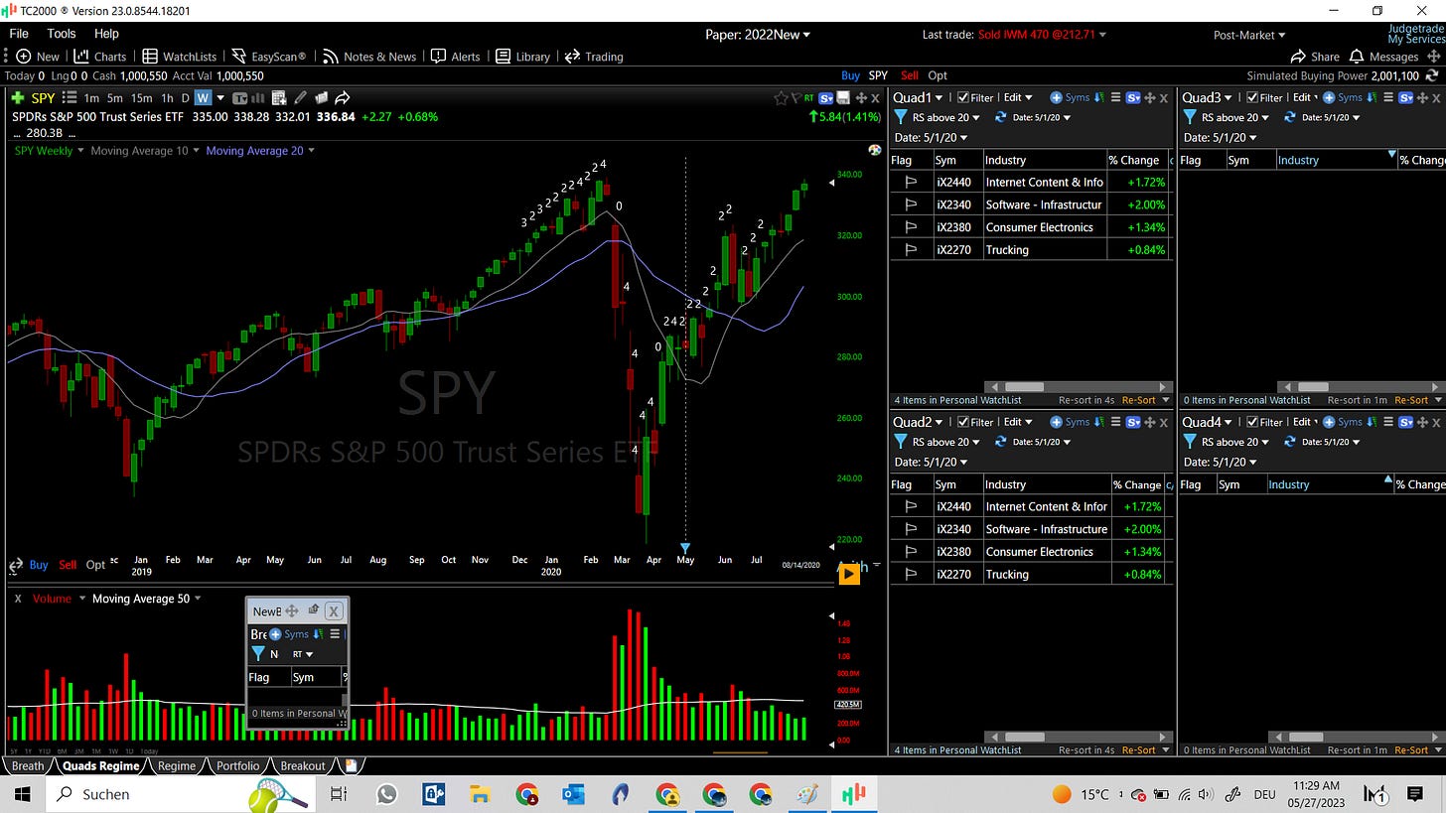The width and height of the screenshot is (1446, 813).
Task: Click the star favorite icon on chart
Action: [782, 98]
